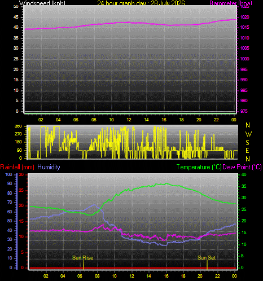Click humidity axis value "80"
Screen dimensions: 263x281
[x=10, y=193]
